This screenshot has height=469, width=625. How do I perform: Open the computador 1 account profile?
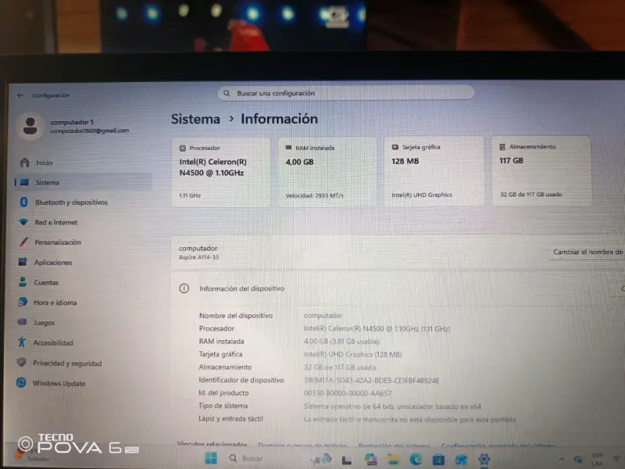[73, 126]
